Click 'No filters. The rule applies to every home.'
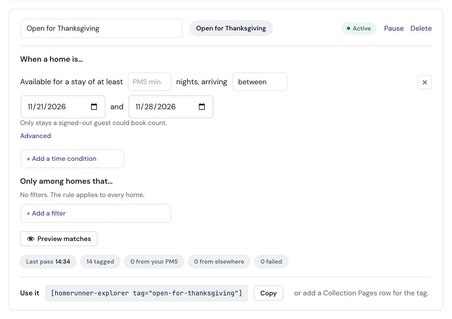This screenshot has height=319, width=452. (82, 195)
